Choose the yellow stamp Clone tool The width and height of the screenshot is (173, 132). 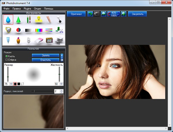pos(39,20)
